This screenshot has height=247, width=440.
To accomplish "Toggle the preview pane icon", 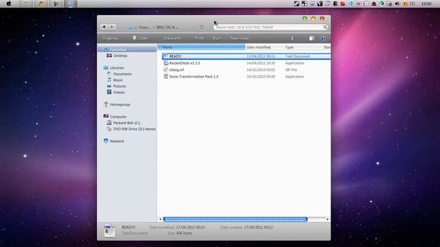I will click(311, 38).
